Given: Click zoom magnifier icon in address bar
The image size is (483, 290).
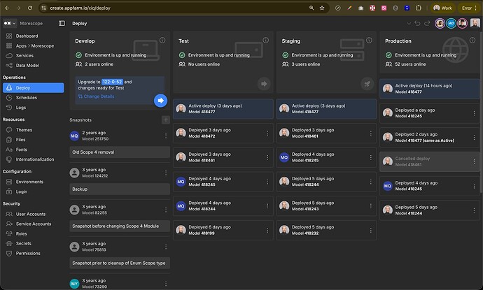Looking at the screenshot, I should pyautogui.click(x=311, y=8).
